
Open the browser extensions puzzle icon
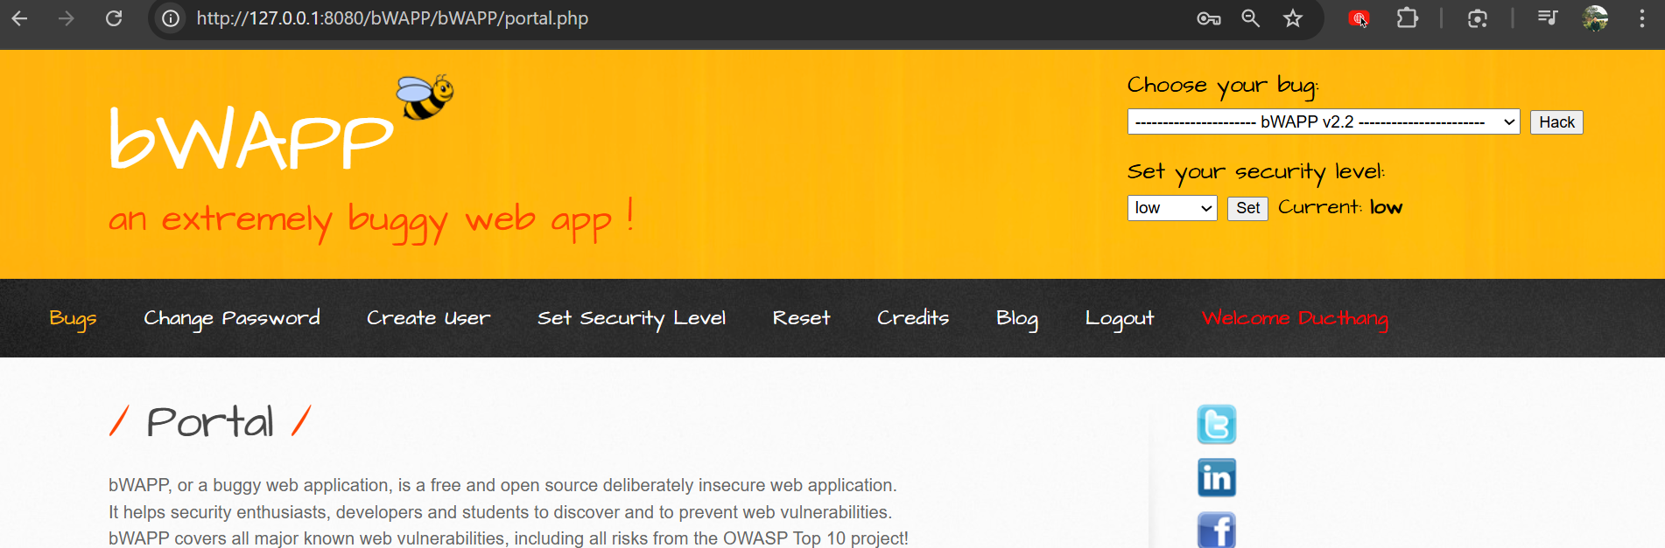pyautogui.click(x=1407, y=18)
